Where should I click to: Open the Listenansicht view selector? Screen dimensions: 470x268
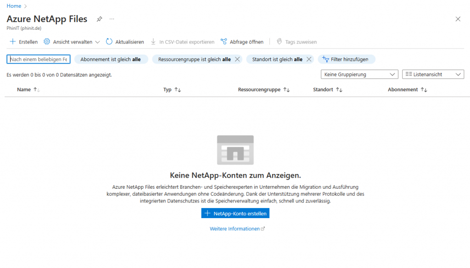(x=433, y=74)
